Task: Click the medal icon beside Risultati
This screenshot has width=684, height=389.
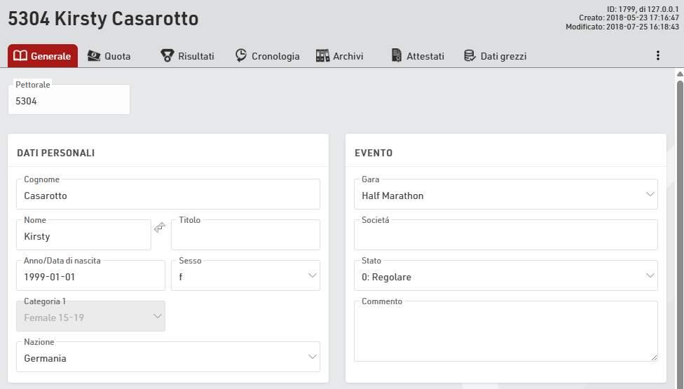Action: (167, 56)
